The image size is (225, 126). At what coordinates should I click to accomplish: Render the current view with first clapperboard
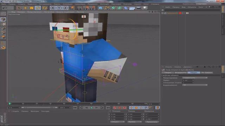click(79, 8)
